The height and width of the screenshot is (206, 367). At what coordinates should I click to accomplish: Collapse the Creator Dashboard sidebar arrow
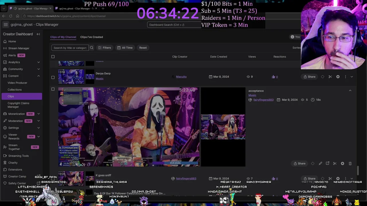coord(38,34)
